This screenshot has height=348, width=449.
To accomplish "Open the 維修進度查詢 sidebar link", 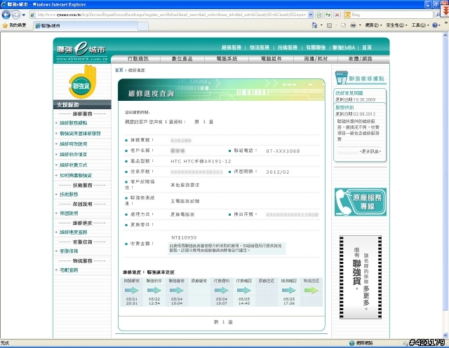I will [x=73, y=232].
